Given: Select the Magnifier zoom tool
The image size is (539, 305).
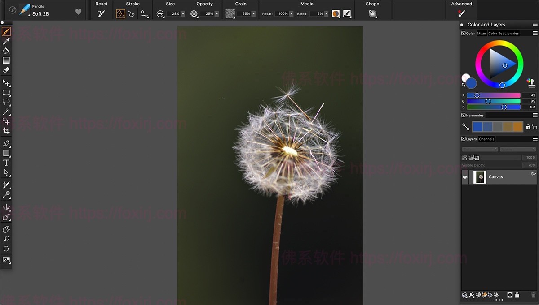Looking at the screenshot, I should tap(6, 239).
